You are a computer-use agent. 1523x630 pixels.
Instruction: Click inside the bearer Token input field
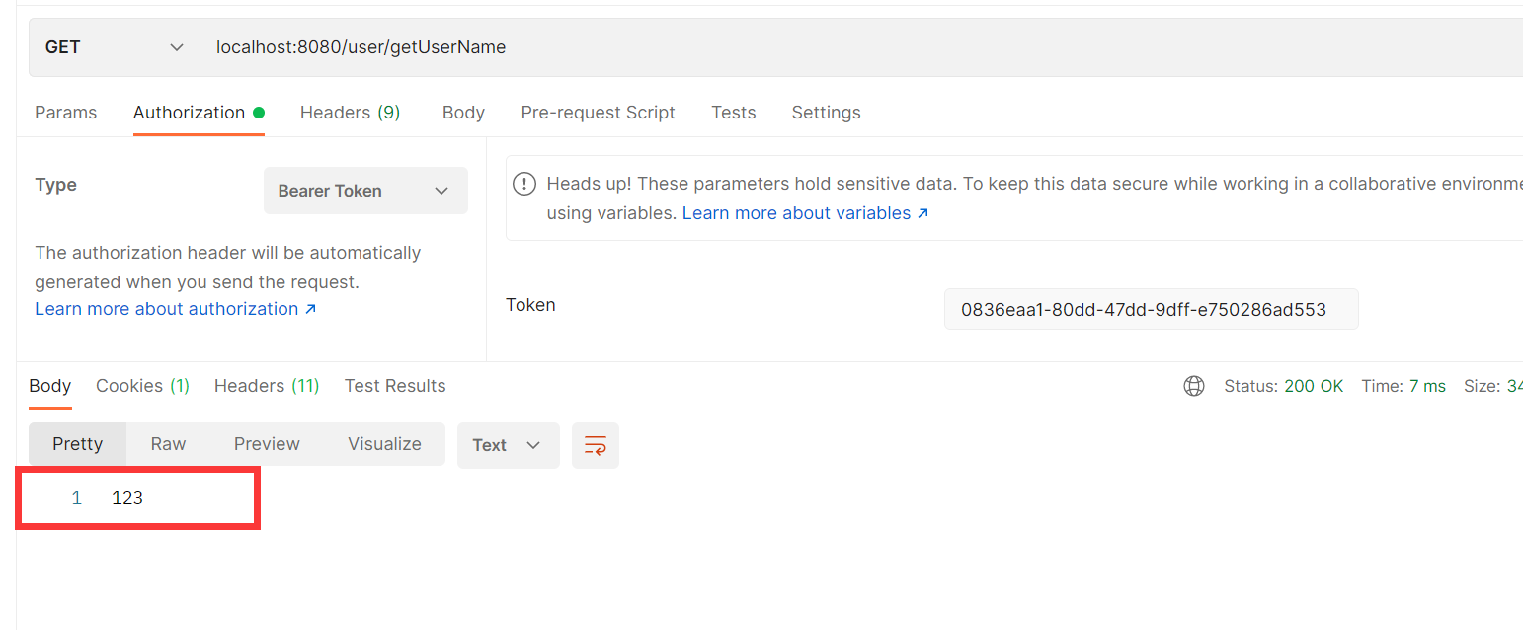point(1151,308)
